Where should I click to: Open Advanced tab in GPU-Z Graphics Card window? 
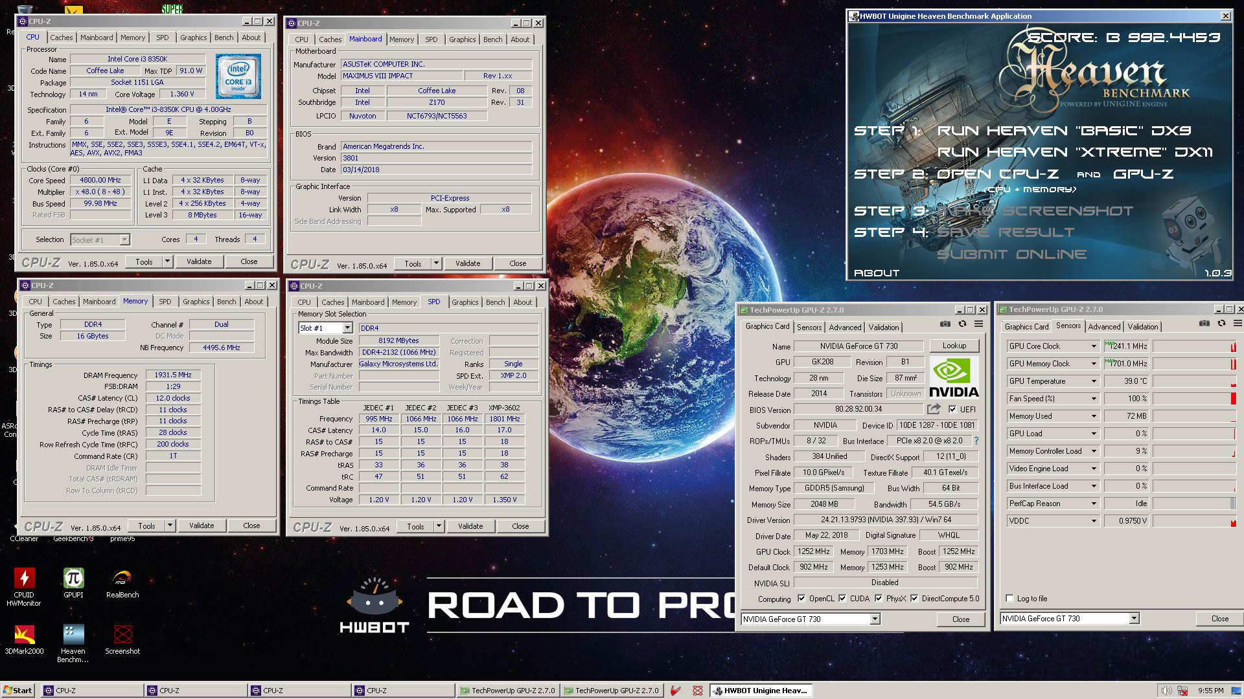click(x=845, y=327)
